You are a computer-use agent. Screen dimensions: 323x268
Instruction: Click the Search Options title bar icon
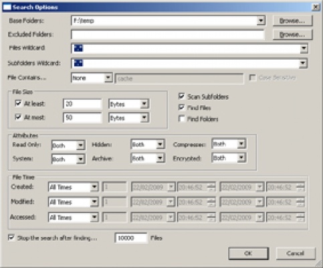7,7
